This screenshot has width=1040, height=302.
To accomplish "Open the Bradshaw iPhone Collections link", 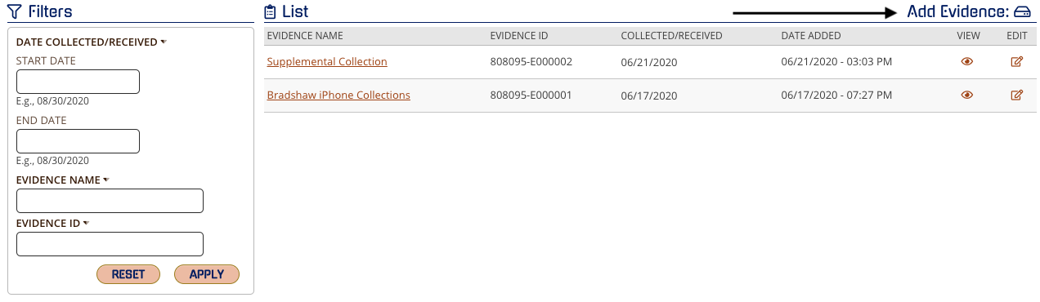I will tap(338, 95).
